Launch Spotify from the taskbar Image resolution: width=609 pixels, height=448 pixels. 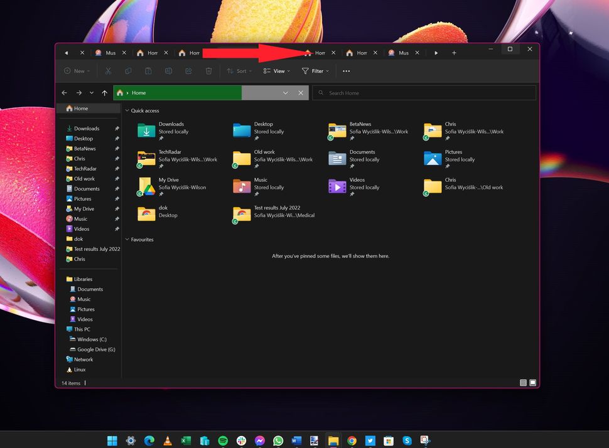coord(223,440)
